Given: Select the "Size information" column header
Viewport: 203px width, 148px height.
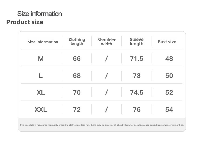Looking at the screenshot, I should coord(43,42).
